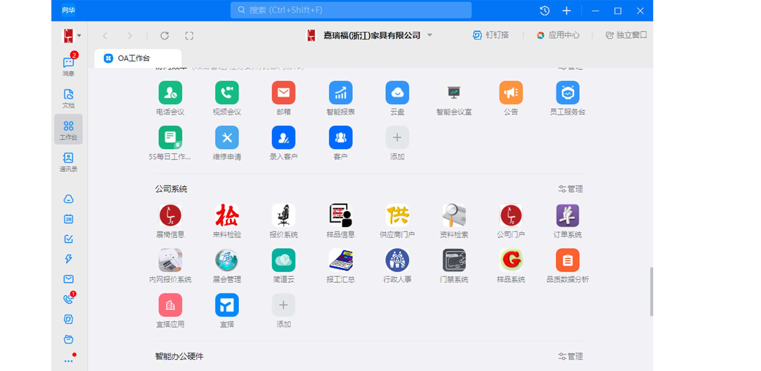761x371 pixels.
Task: Open 品质数据分析 quality data analysis
Action: tap(568, 261)
